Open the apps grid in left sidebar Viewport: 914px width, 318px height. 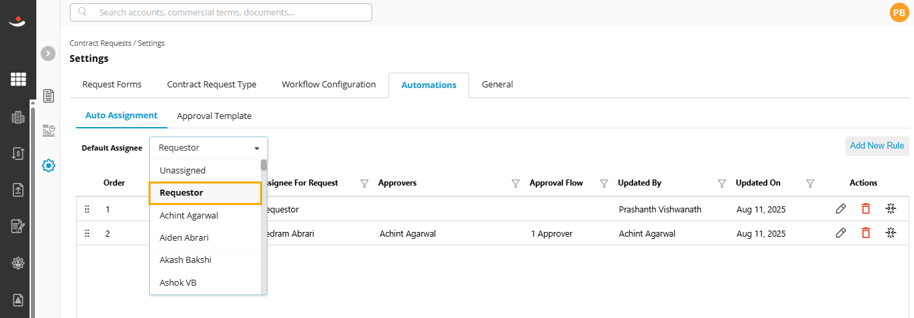click(x=18, y=79)
